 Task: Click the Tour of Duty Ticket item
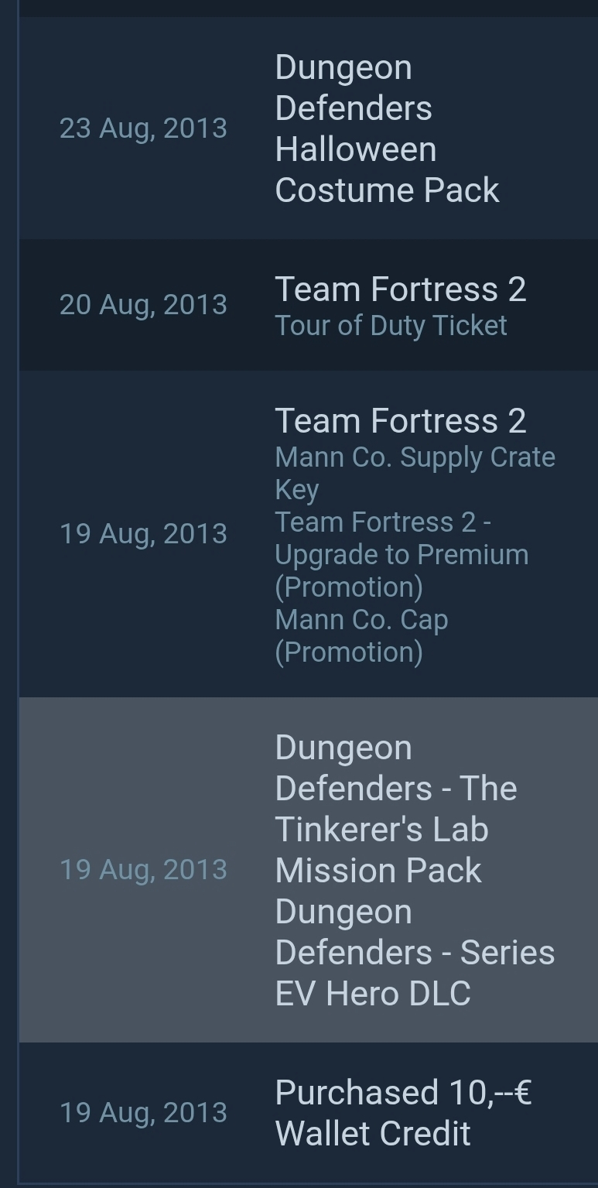(391, 326)
